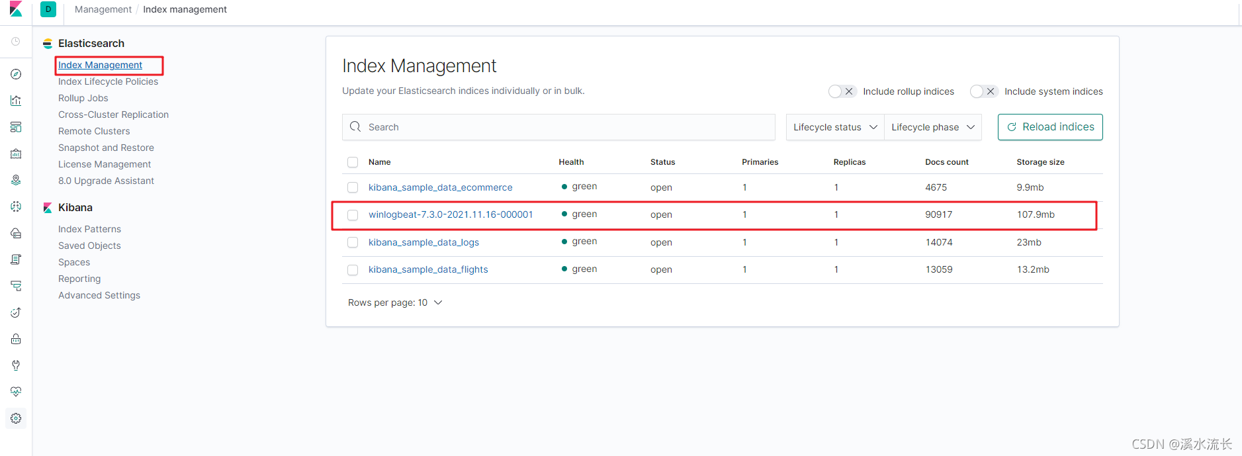Sort the table by Replicas column header
This screenshot has width=1242, height=456.
[x=850, y=162]
